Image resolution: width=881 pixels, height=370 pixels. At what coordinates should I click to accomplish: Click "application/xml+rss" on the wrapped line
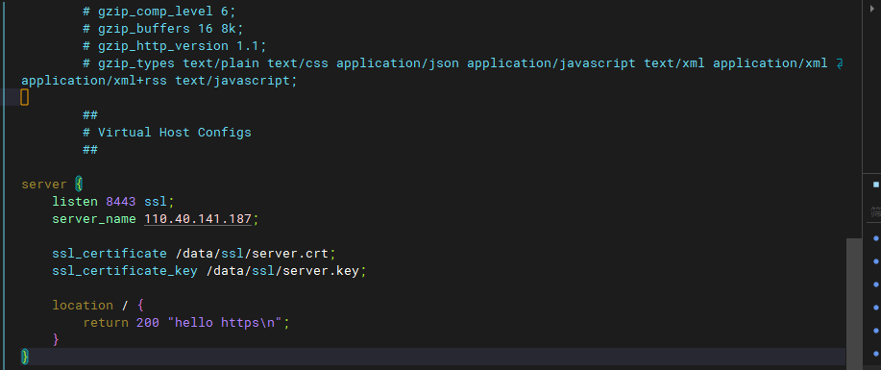pos(94,81)
